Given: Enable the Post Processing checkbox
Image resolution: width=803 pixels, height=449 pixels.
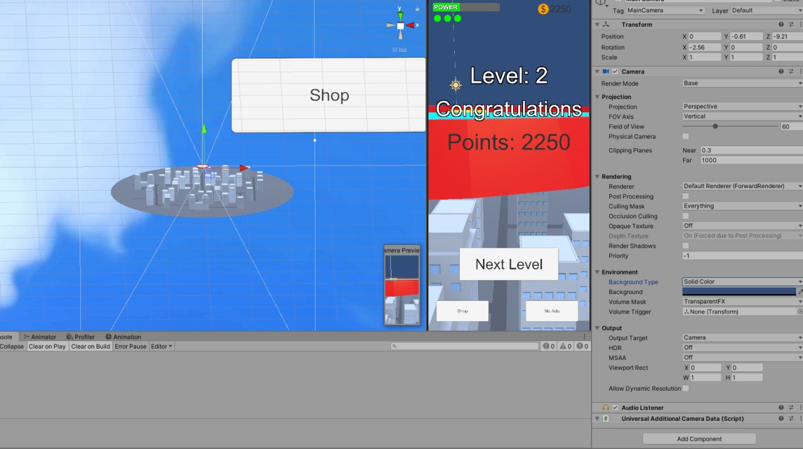Looking at the screenshot, I should pyautogui.click(x=686, y=196).
